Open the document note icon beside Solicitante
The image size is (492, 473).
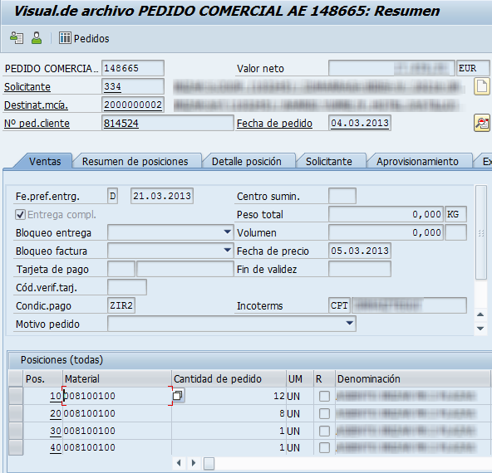click(x=482, y=86)
